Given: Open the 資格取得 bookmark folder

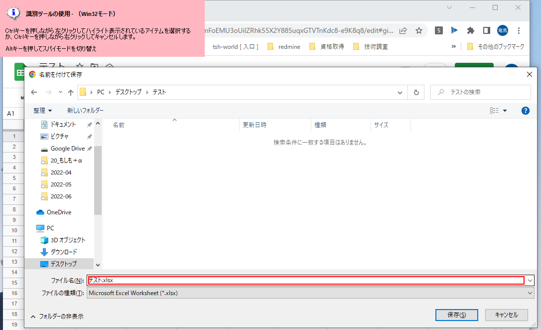Looking at the screenshot, I should 327,46.
